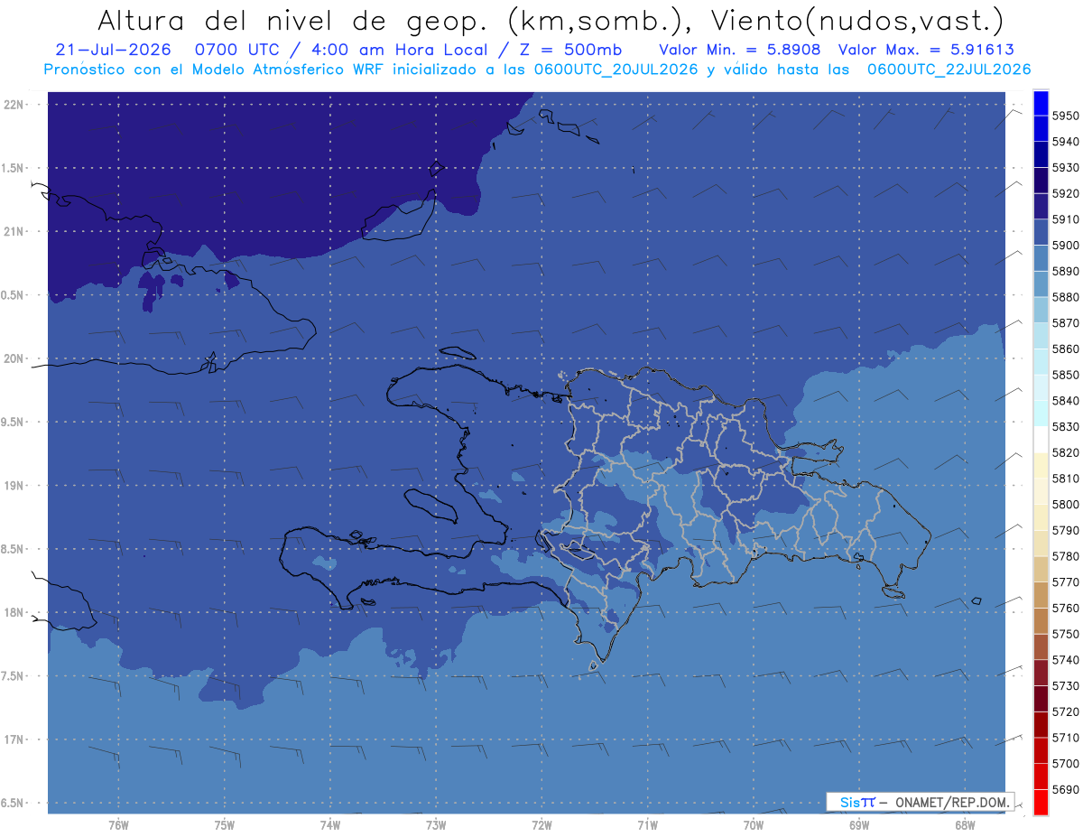Click the 'SisTT - ONAMET/REP.DOM.' credit label

920,802
